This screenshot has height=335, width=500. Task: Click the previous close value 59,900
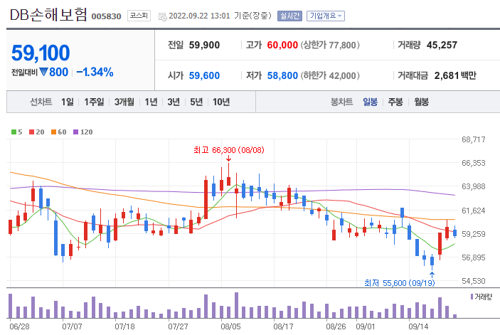[x=204, y=45]
